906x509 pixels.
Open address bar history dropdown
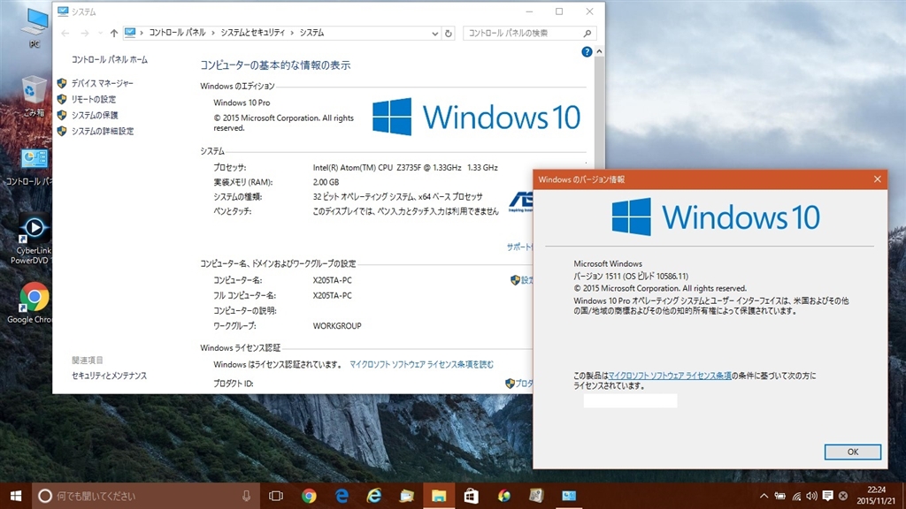tap(434, 34)
